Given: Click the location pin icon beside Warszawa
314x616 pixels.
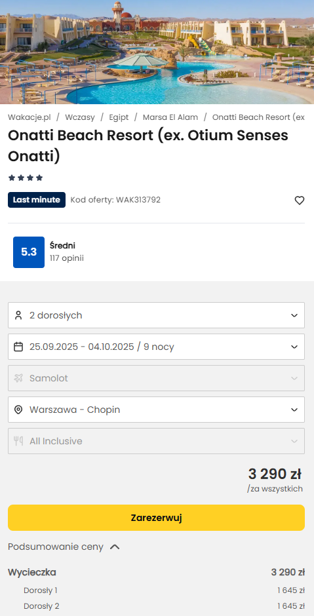Looking at the screenshot, I should tap(18, 410).
